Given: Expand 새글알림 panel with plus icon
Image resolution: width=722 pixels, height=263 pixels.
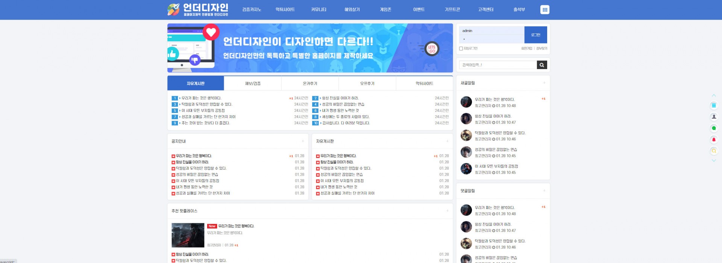Looking at the screenshot, I should (x=544, y=83).
